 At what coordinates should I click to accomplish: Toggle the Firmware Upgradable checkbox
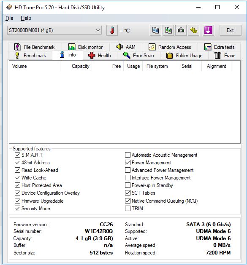(17, 201)
